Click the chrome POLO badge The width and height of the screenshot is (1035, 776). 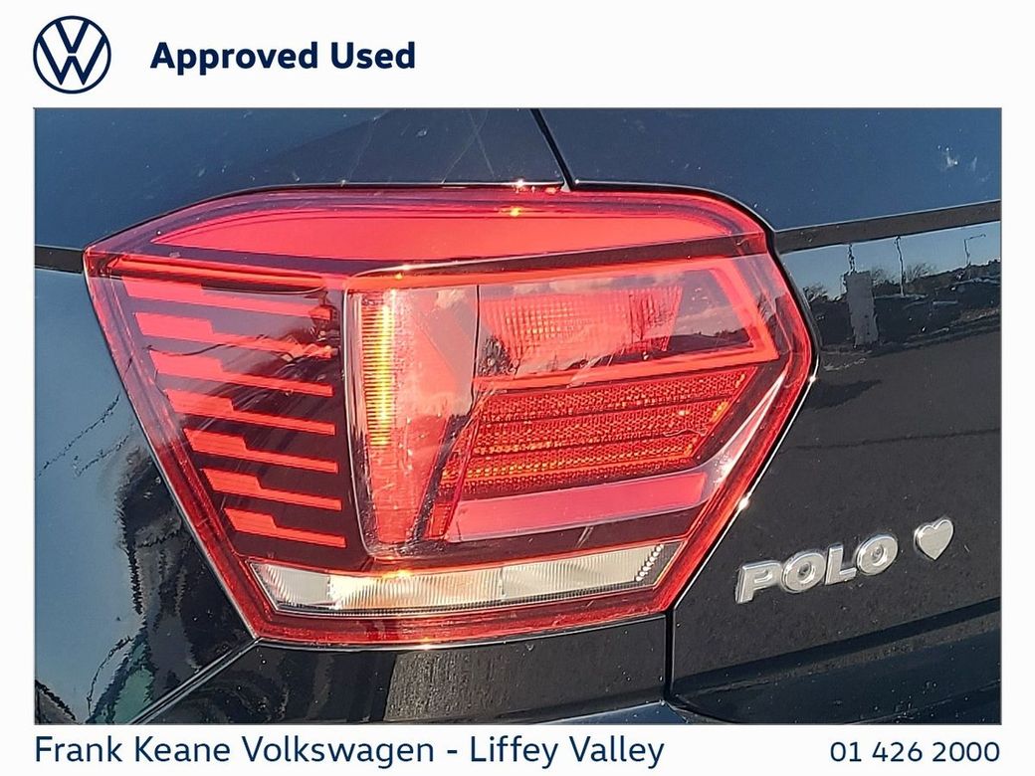[817, 567]
